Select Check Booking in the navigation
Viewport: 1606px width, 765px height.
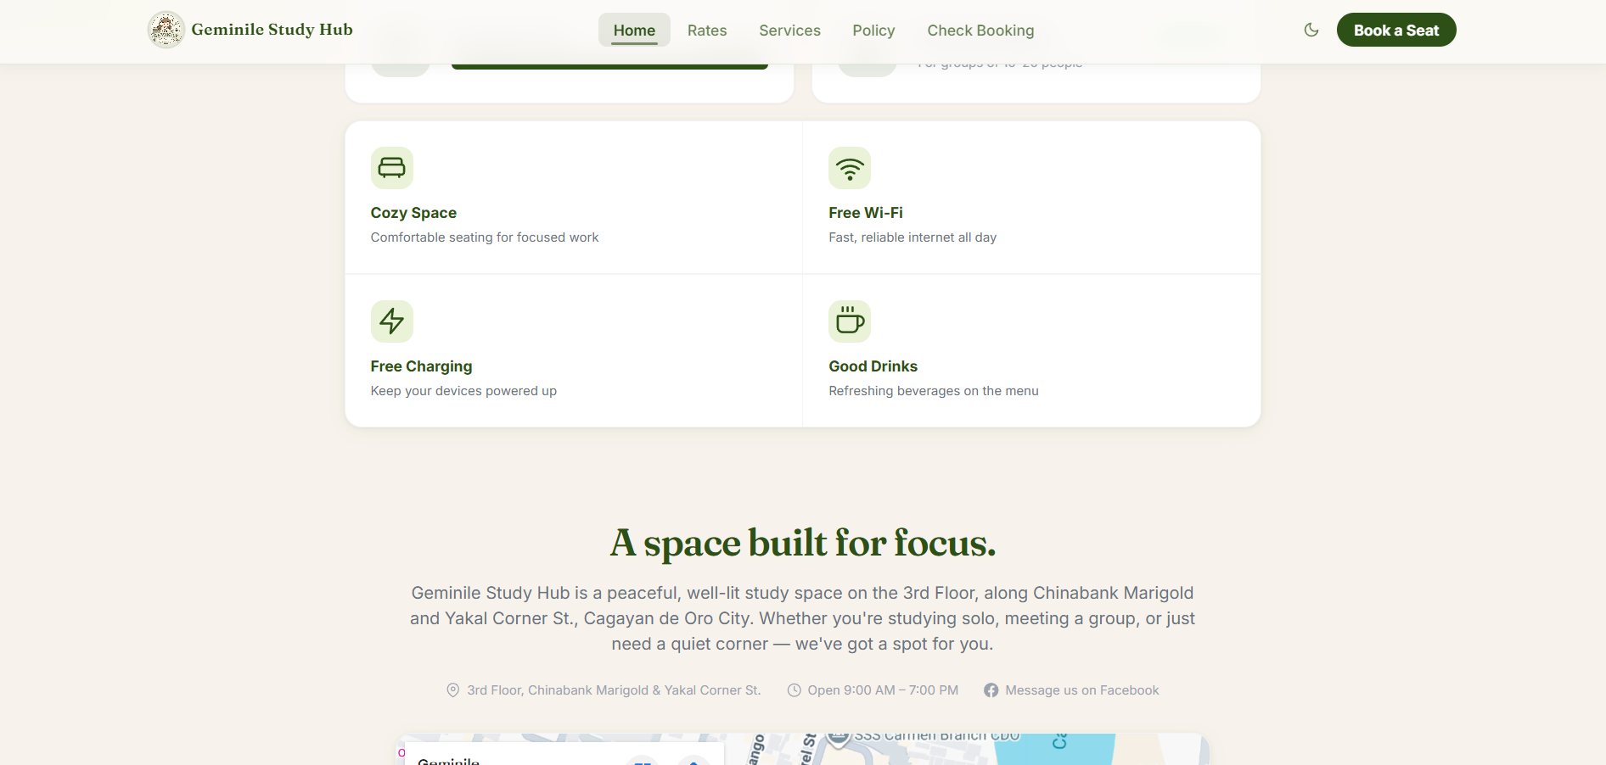[x=980, y=30]
